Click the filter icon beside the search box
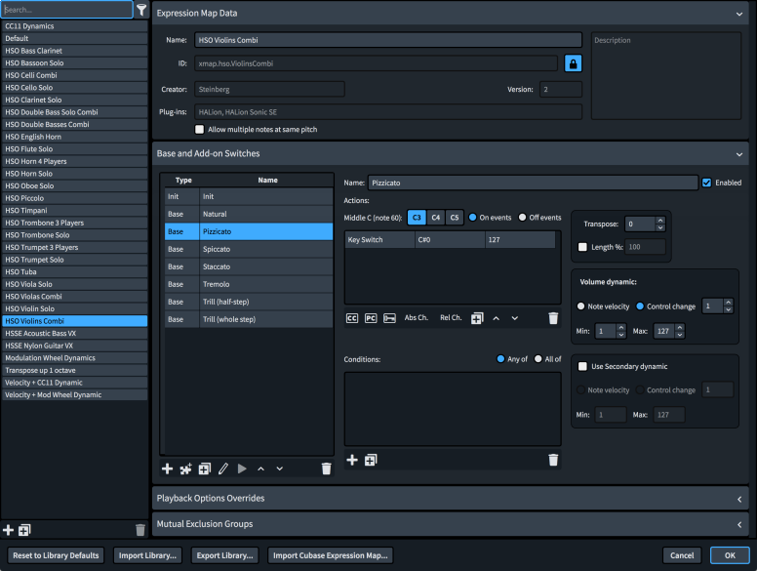Image resolution: width=757 pixels, height=571 pixels. tap(141, 10)
